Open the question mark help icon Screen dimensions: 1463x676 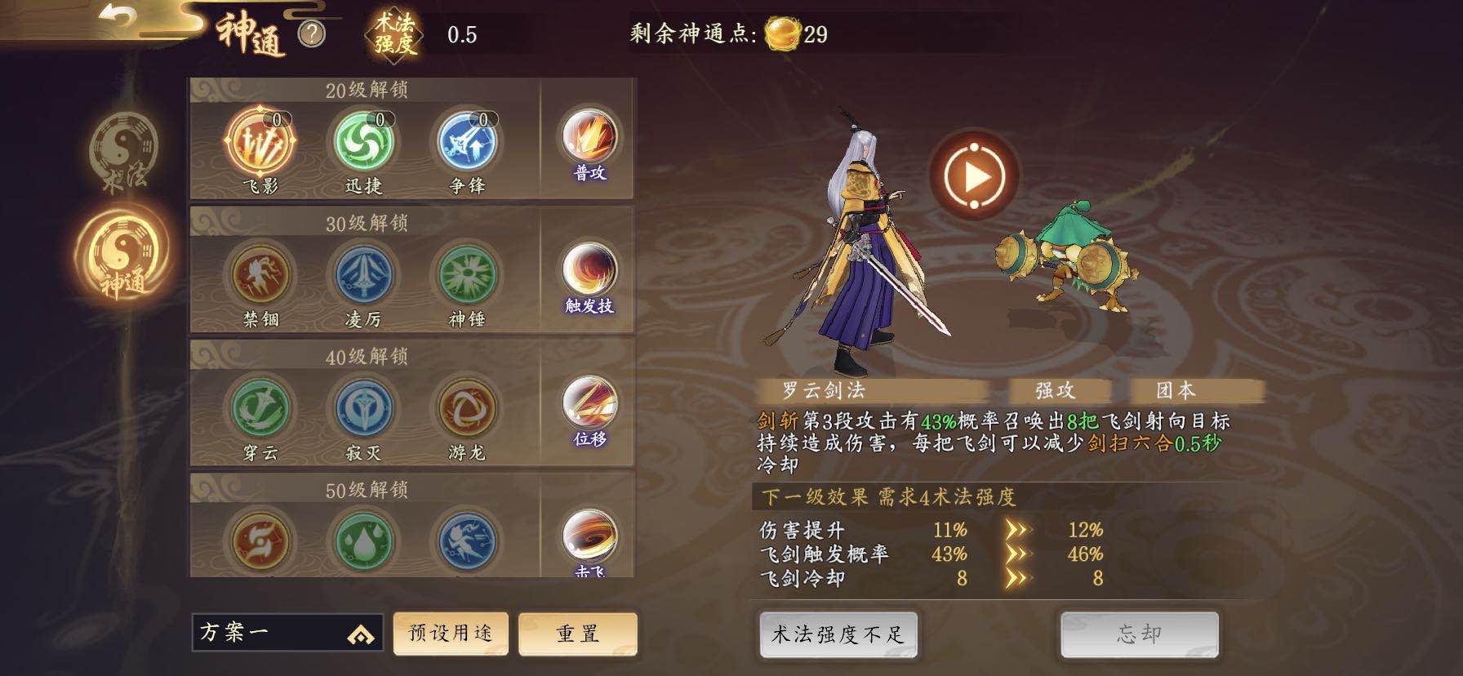click(x=312, y=34)
